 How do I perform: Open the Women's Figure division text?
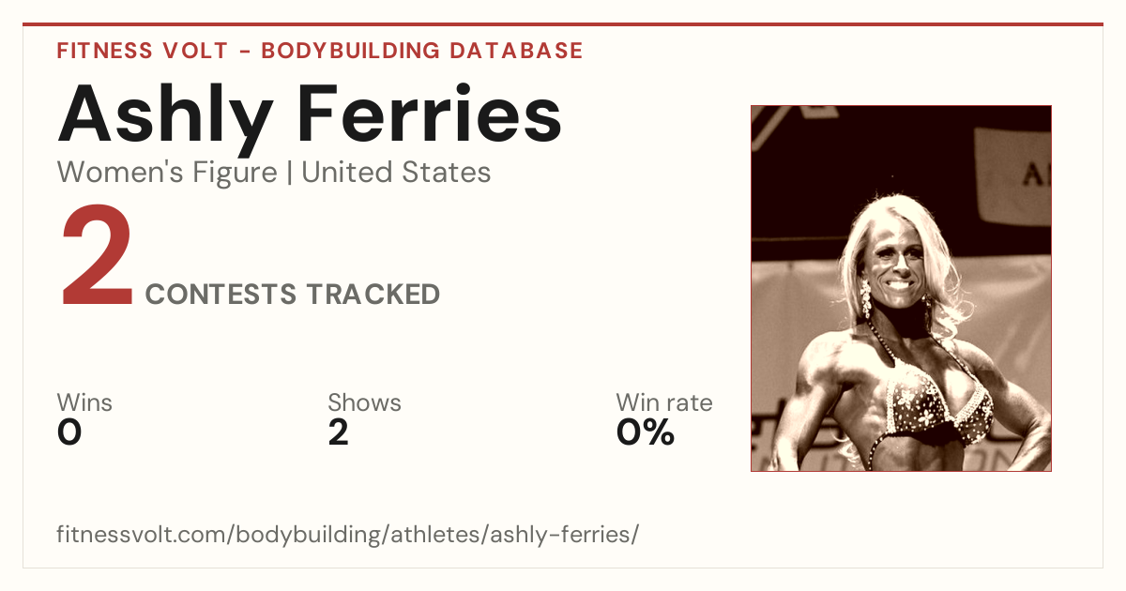[x=167, y=173]
